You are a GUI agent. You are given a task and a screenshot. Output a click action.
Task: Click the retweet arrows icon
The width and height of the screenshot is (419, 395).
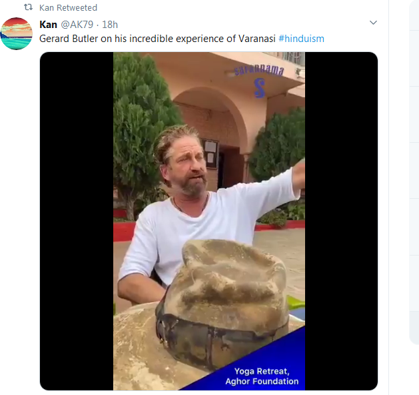[x=28, y=8]
